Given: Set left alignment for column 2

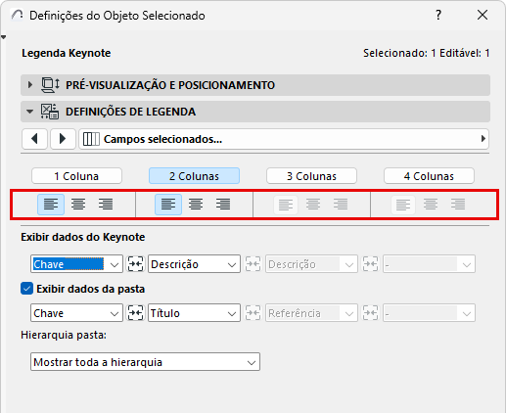Looking at the screenshot, I should coord(168,205).
